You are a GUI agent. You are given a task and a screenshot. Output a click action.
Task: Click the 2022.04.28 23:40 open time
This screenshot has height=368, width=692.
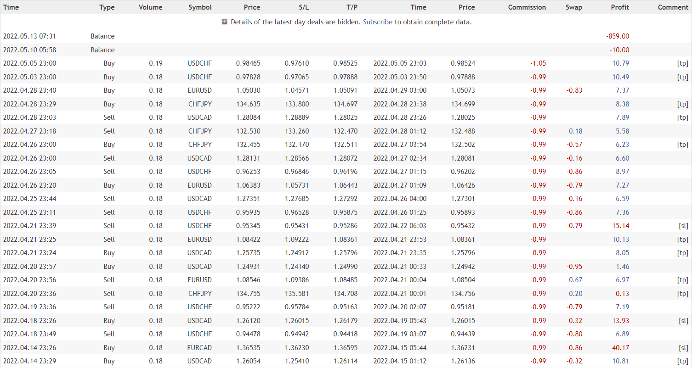click(x=30, y=90)
